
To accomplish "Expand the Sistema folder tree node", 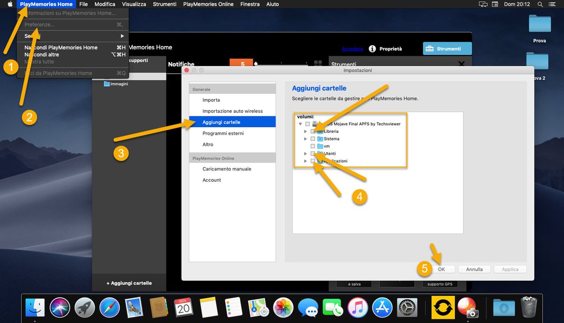I will (305, 139).
